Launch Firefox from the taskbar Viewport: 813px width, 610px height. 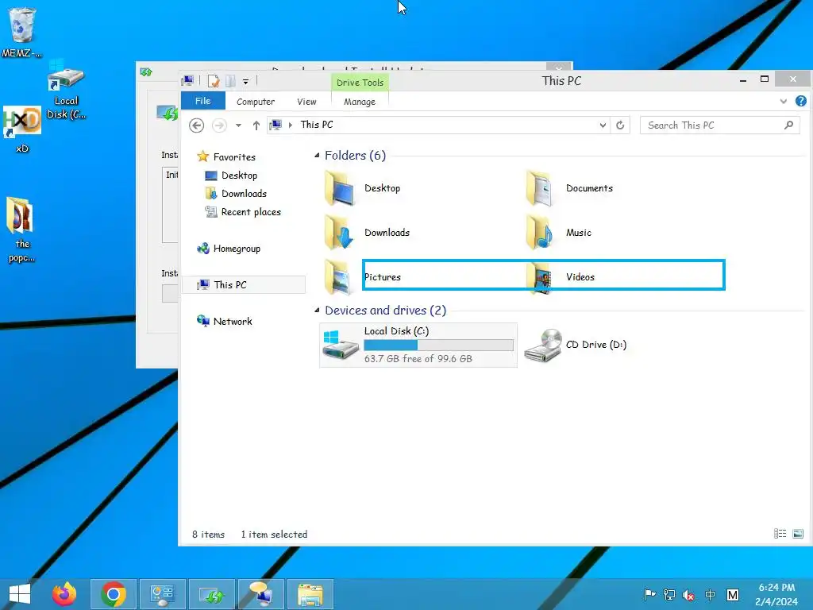coord(64,594)
